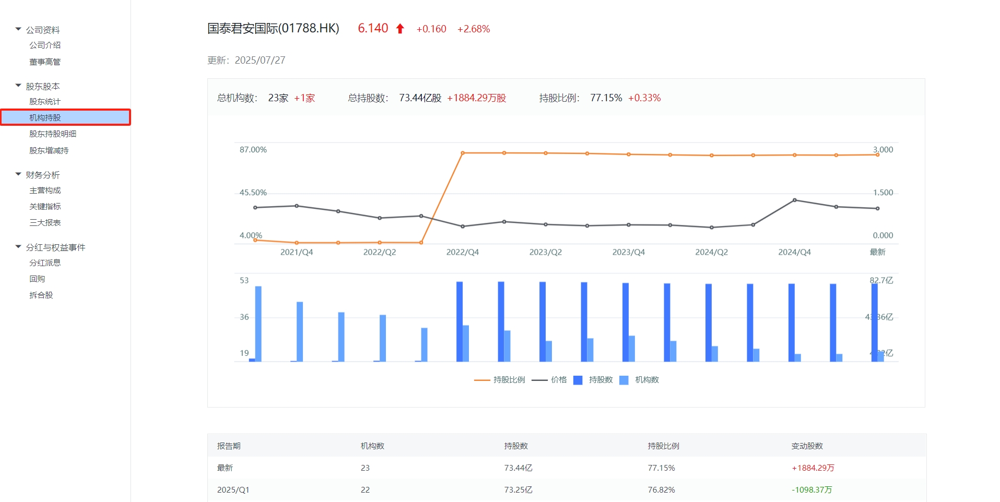Image resolution: width=1000 pixels, height=502 pixels.
Task: Click 76.82% table cell
Action: coord(661,490)
